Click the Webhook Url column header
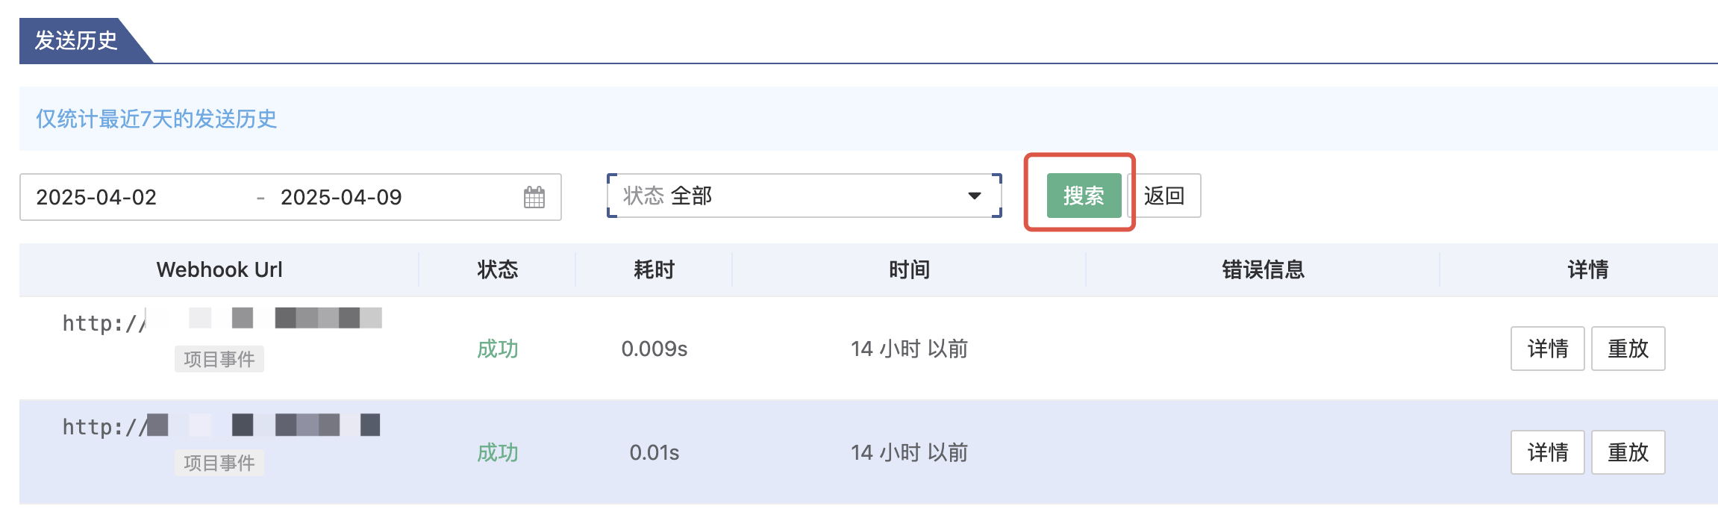 (219, 269)
